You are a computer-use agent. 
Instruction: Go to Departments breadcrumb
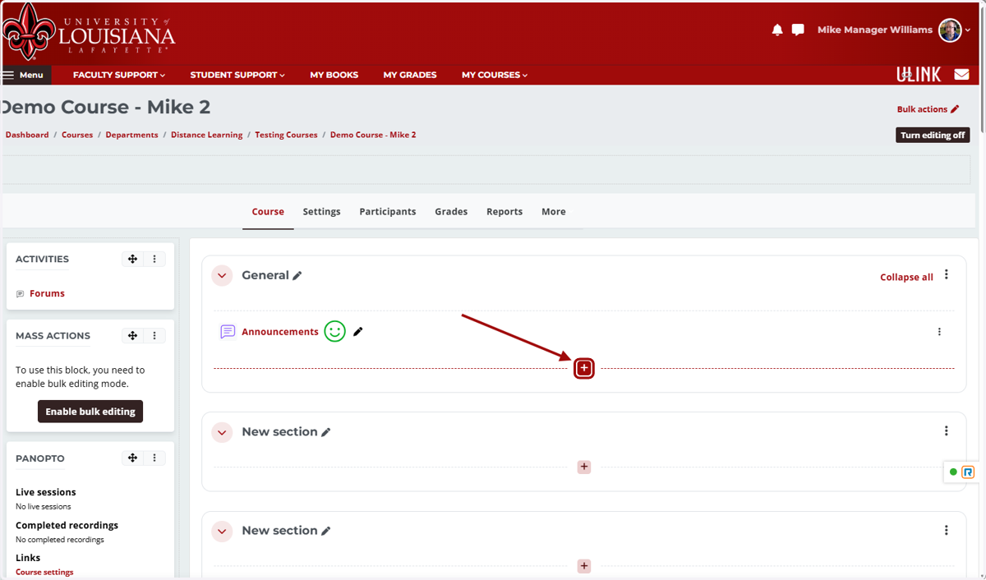[x=131, y=135]
